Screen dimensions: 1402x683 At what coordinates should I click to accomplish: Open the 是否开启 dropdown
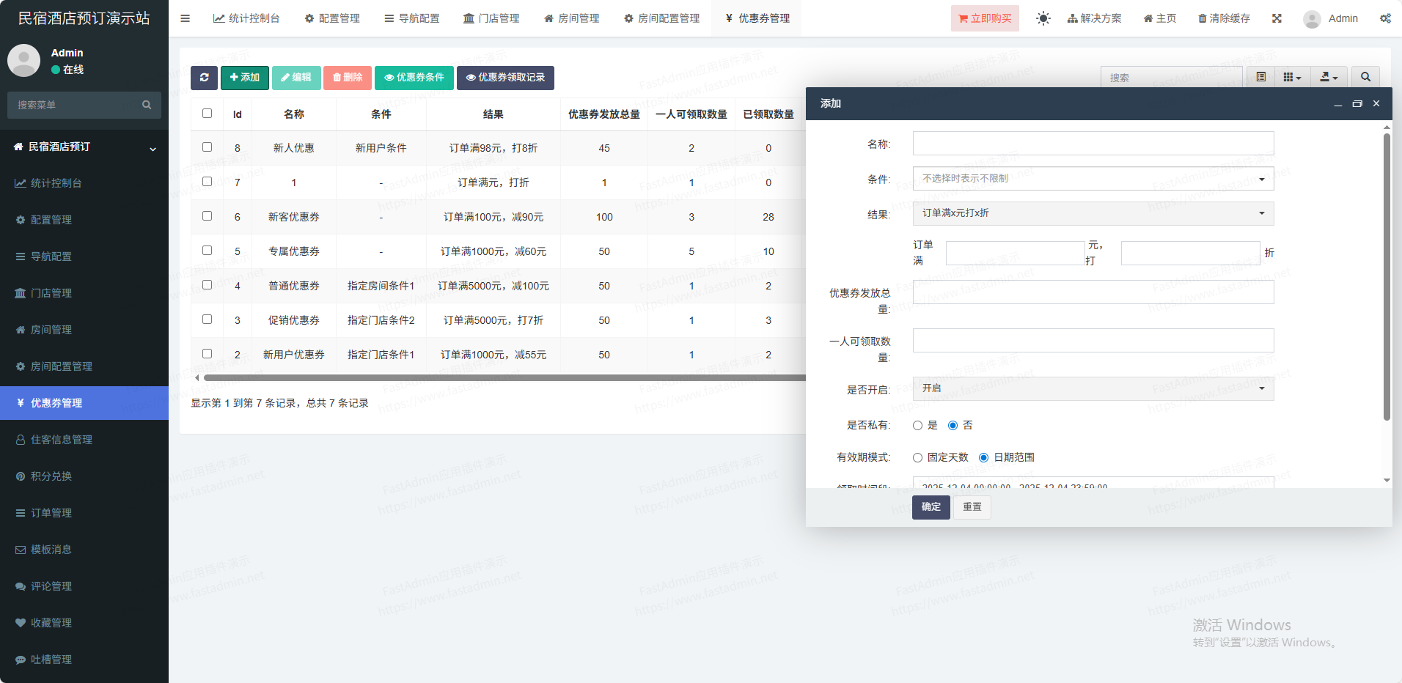pyautogui.click(x=1093, y=388)
